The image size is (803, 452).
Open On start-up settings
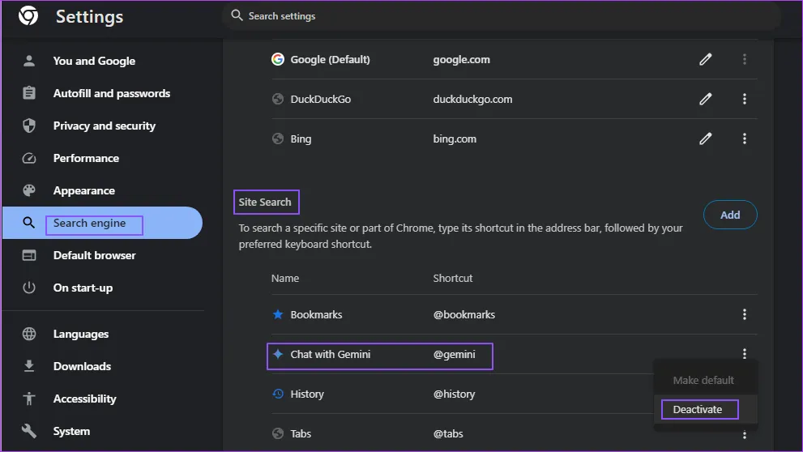click(83, 288)
